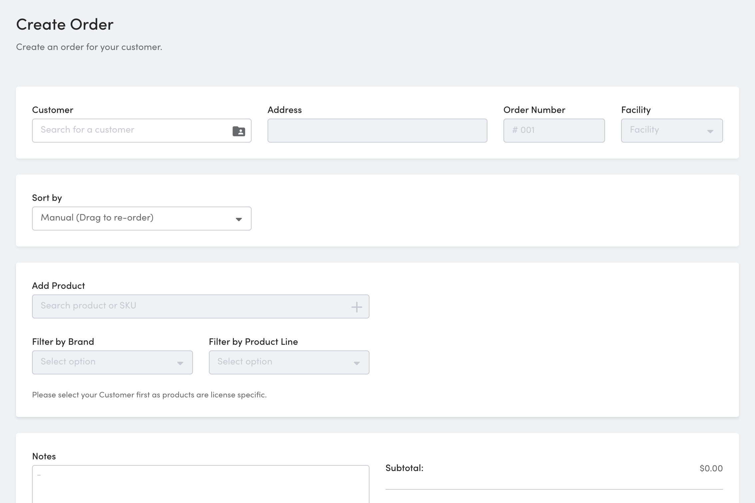This screenshot has height=503, width=755.
Task: Click the Search product or SKU field
Action: coord(201,306)
